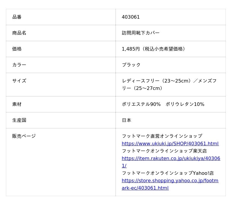Click the サイズ row label

click(19, 81)
